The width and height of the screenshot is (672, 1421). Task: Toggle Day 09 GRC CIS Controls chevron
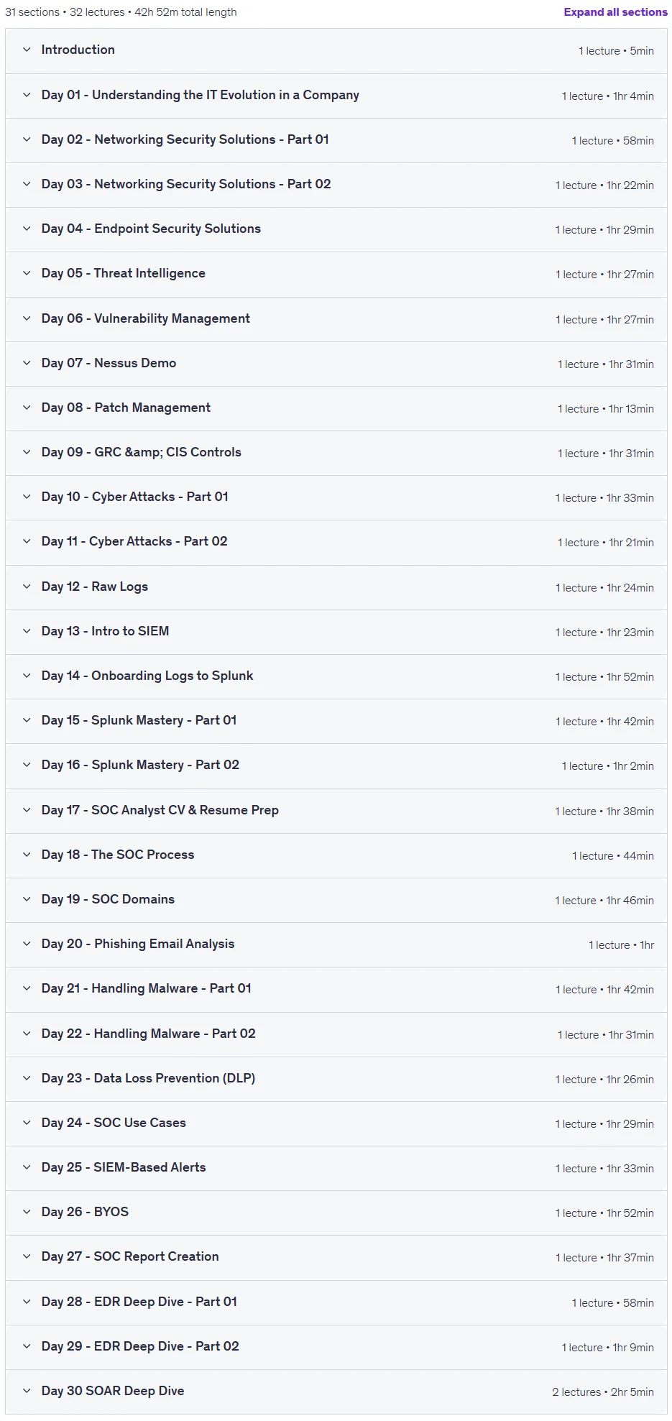pos(27,452)
